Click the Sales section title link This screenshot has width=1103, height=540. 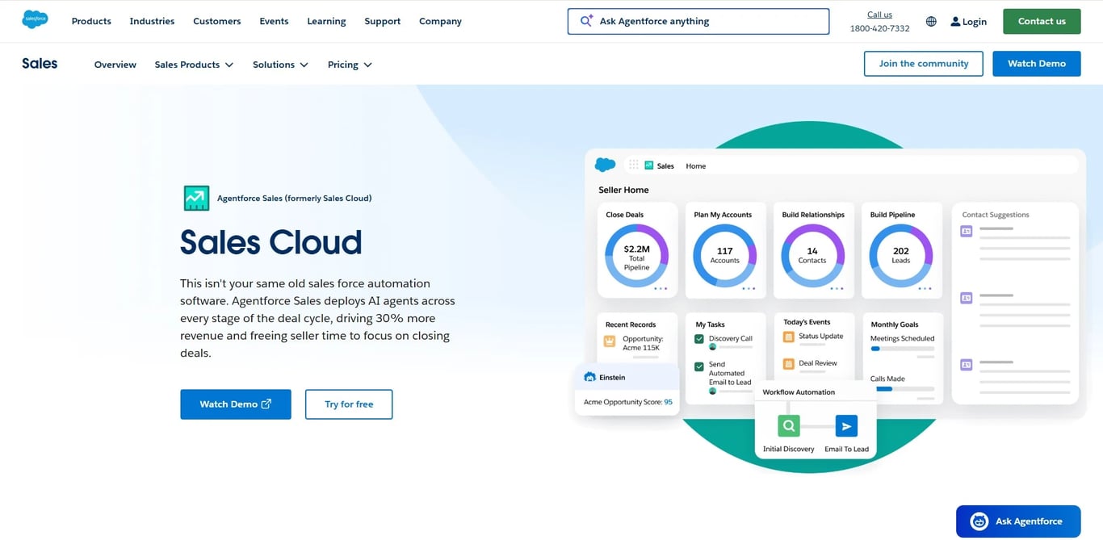[40, 64]
